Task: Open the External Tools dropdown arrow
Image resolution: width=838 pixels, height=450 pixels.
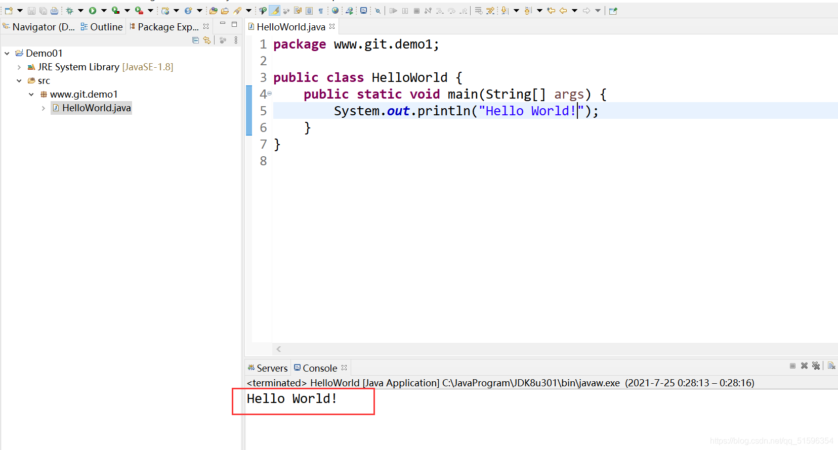Action: pos(150,11)
